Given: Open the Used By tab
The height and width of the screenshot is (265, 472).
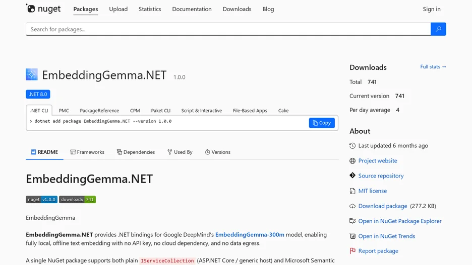Looking at the screenshot, I should pyautogui.click(x=180, y=152).
